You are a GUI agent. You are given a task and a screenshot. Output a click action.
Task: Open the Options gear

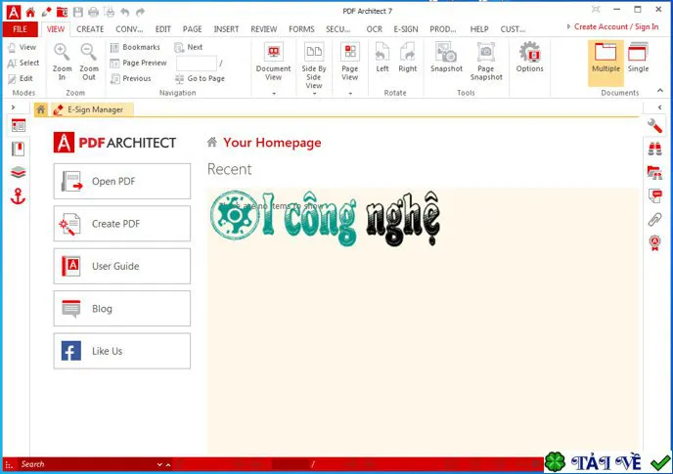click(529, 58)
